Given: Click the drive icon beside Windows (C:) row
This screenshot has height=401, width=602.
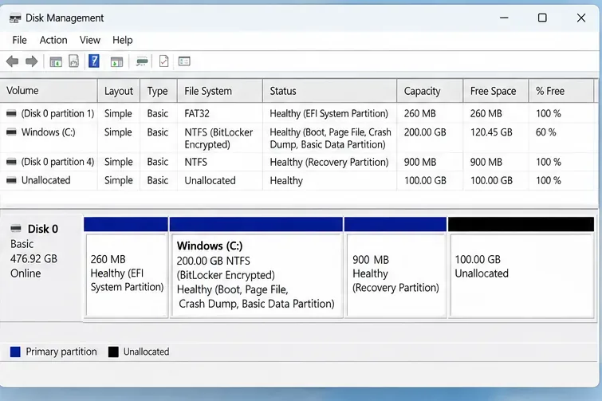Looking at the screenshot, I should tap(11, 132).
